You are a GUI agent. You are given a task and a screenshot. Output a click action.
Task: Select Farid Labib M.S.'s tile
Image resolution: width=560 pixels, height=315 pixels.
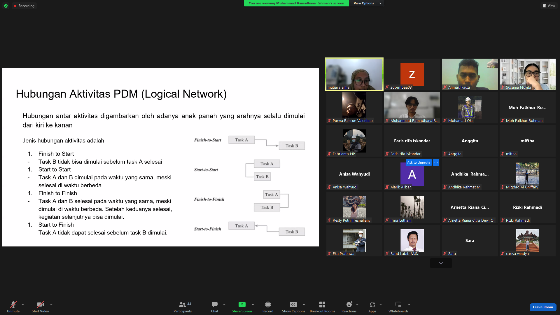coord(412,241)
